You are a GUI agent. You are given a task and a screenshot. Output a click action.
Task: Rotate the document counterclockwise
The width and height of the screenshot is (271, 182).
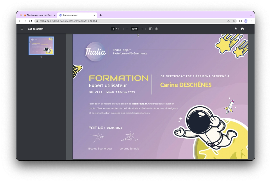[x=157, y=29]
